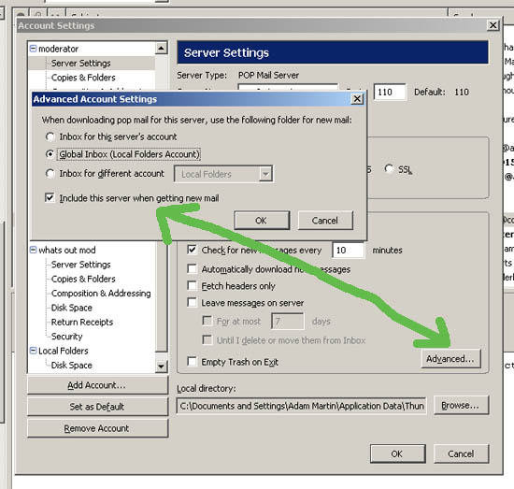Open Return Receipts settings
The height and width of the screenshot is (489, 514).
point(82,322)
